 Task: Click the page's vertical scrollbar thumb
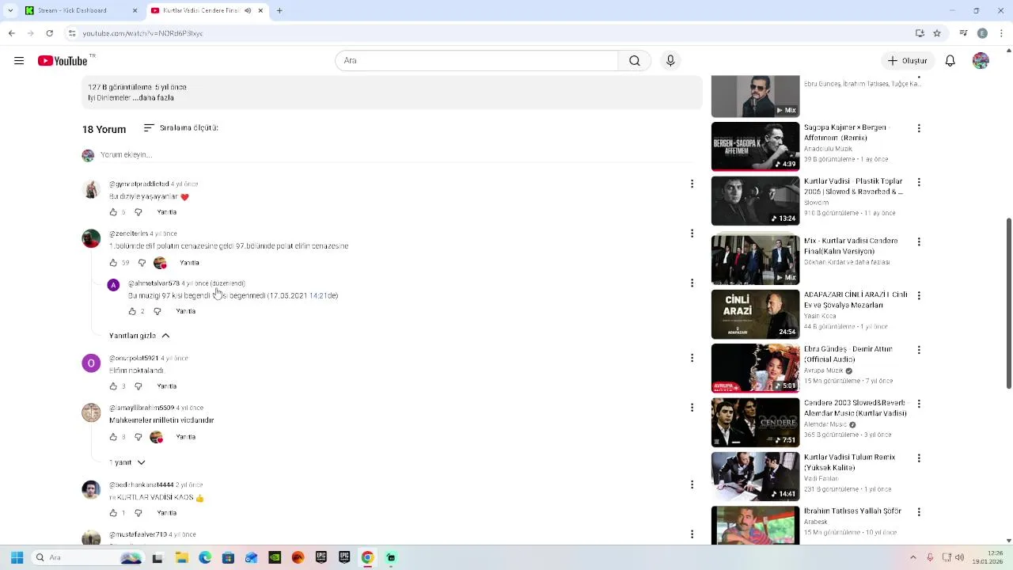pos(1008,303)
